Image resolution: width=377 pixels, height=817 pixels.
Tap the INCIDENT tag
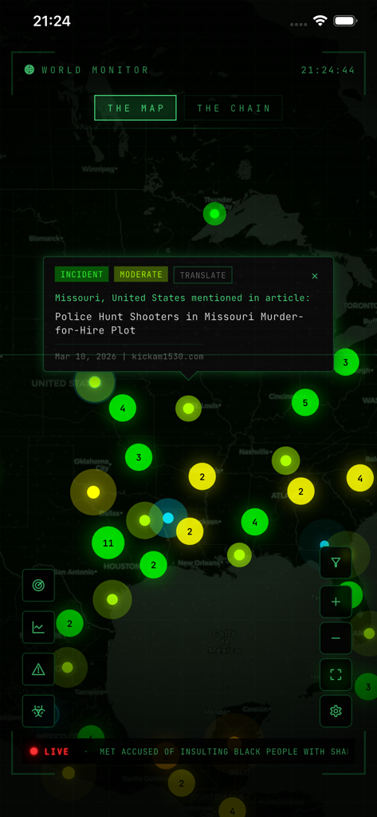(82, 274)
